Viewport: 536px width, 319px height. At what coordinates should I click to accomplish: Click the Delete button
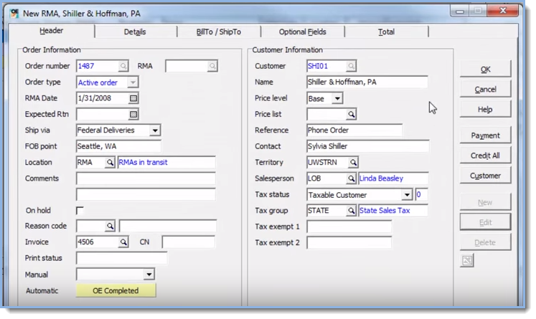point(485,242)
